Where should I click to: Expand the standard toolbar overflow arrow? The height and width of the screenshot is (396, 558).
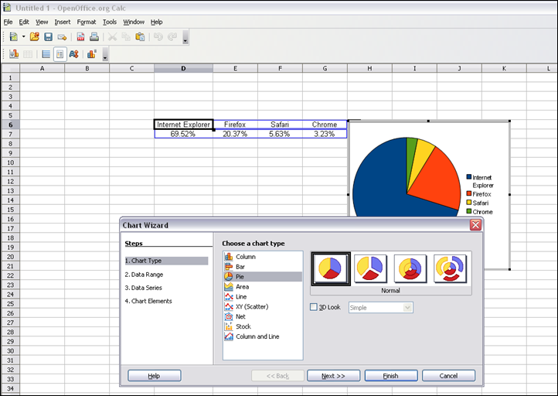[x=185, y=39]
